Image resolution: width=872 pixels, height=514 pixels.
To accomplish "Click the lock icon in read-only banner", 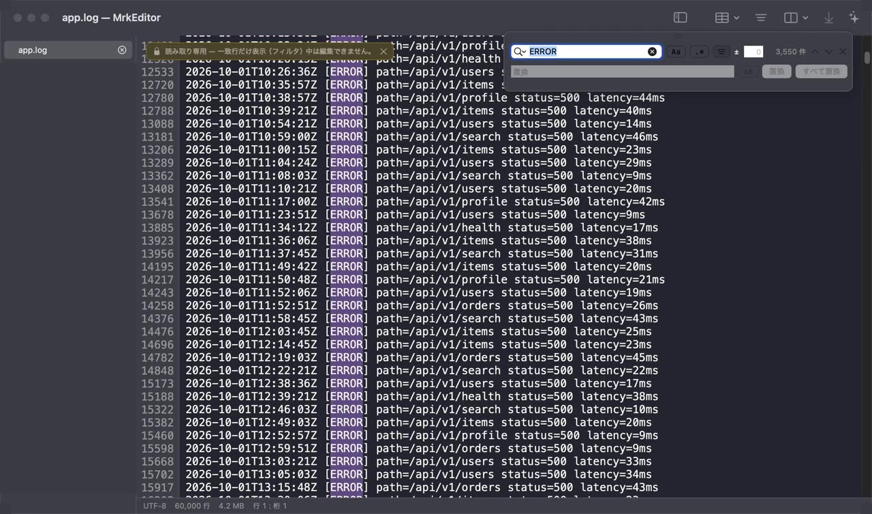I will point(157,51).
